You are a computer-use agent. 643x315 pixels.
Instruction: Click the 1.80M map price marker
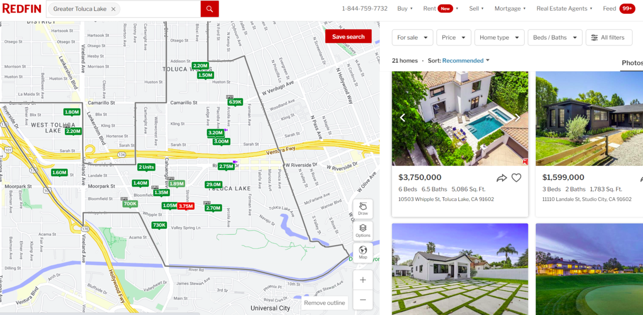tap(72, 112)
